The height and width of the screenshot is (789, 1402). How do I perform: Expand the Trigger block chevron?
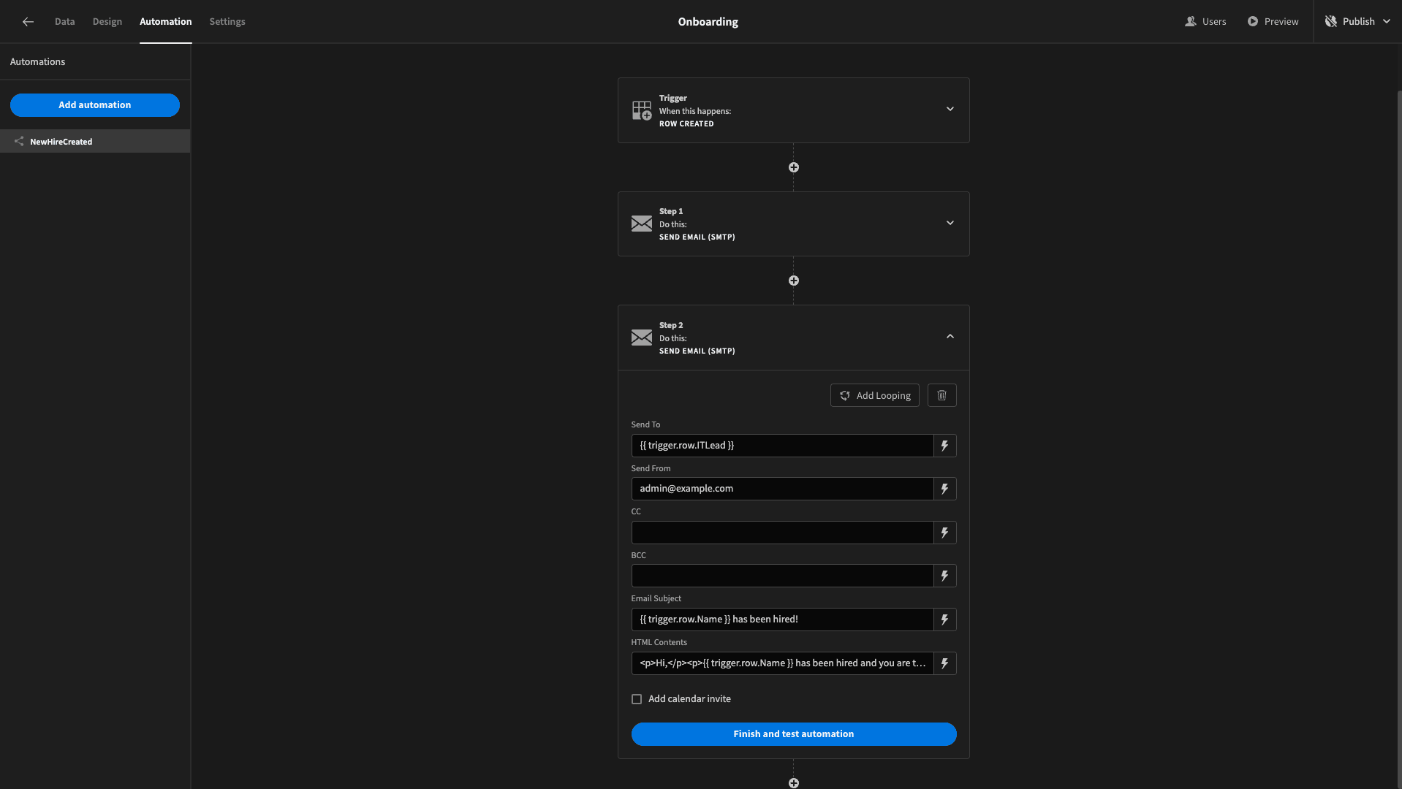[950, 109]
